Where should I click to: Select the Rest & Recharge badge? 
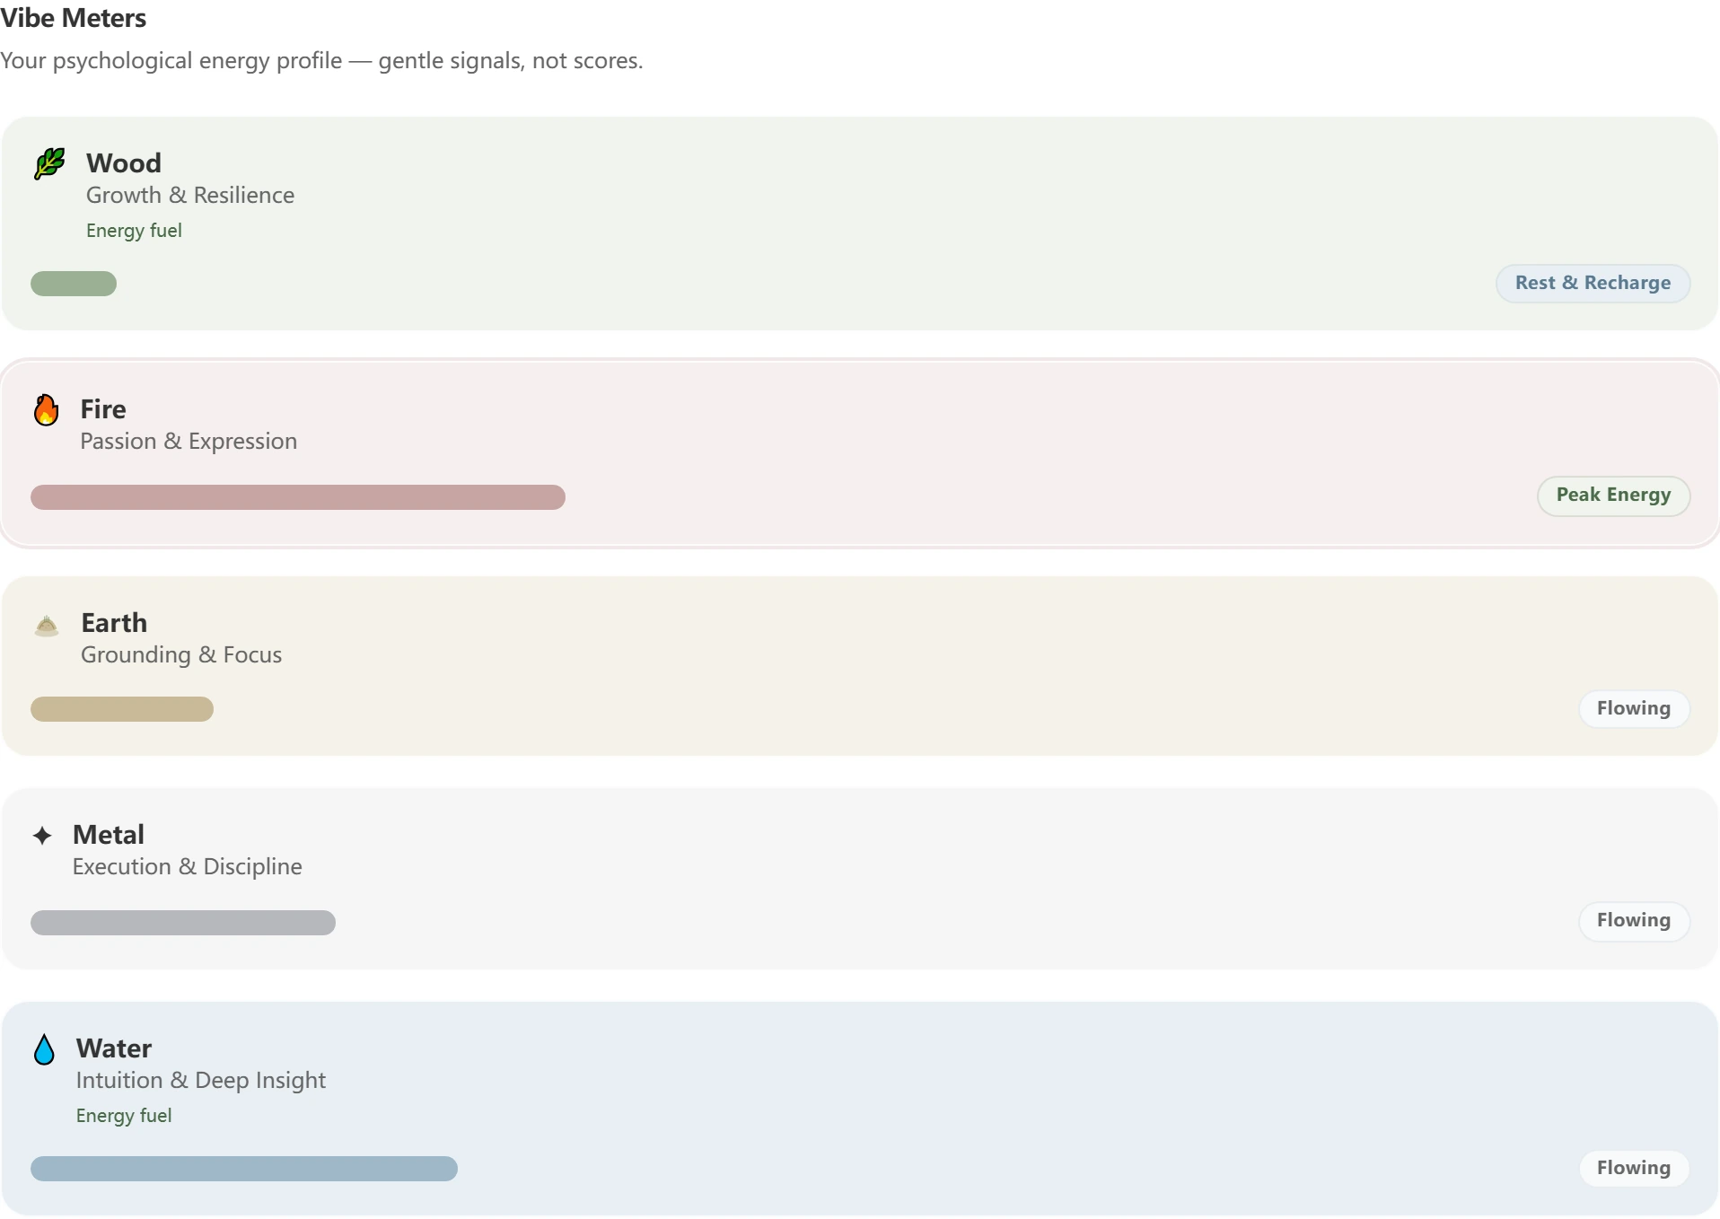coord(1593,283)
